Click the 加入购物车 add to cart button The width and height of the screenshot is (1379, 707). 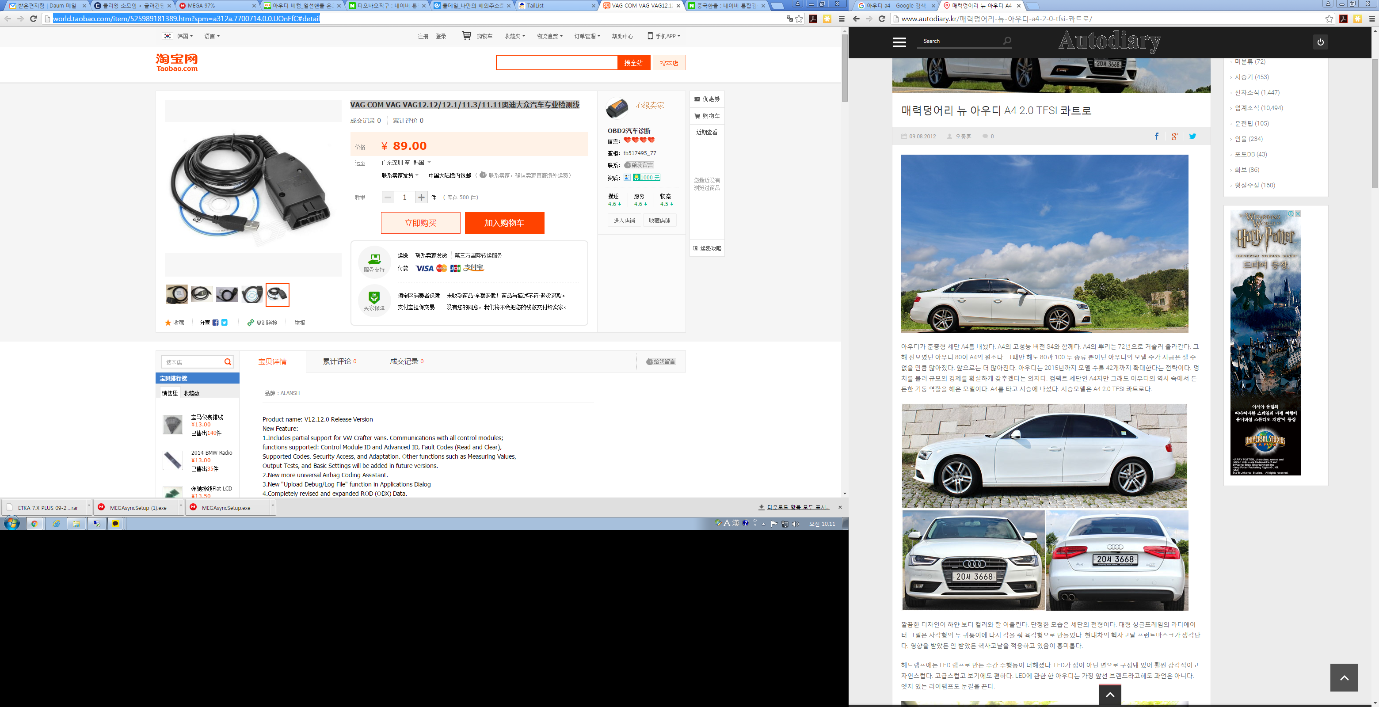[504, 223]
